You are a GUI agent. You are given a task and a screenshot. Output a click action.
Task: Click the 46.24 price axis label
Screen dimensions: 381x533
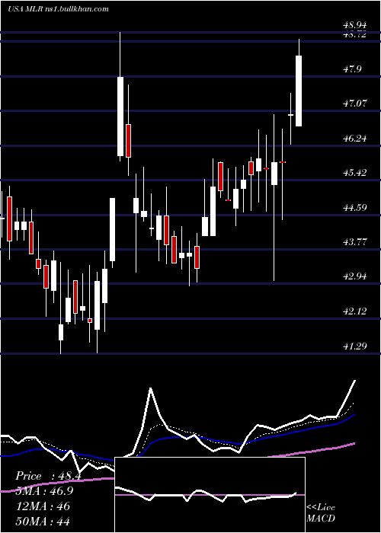point(355,139)
